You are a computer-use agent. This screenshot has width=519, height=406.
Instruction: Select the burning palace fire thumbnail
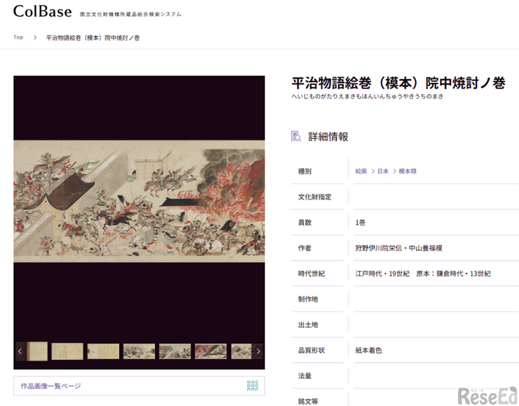[x=210, y=351]
